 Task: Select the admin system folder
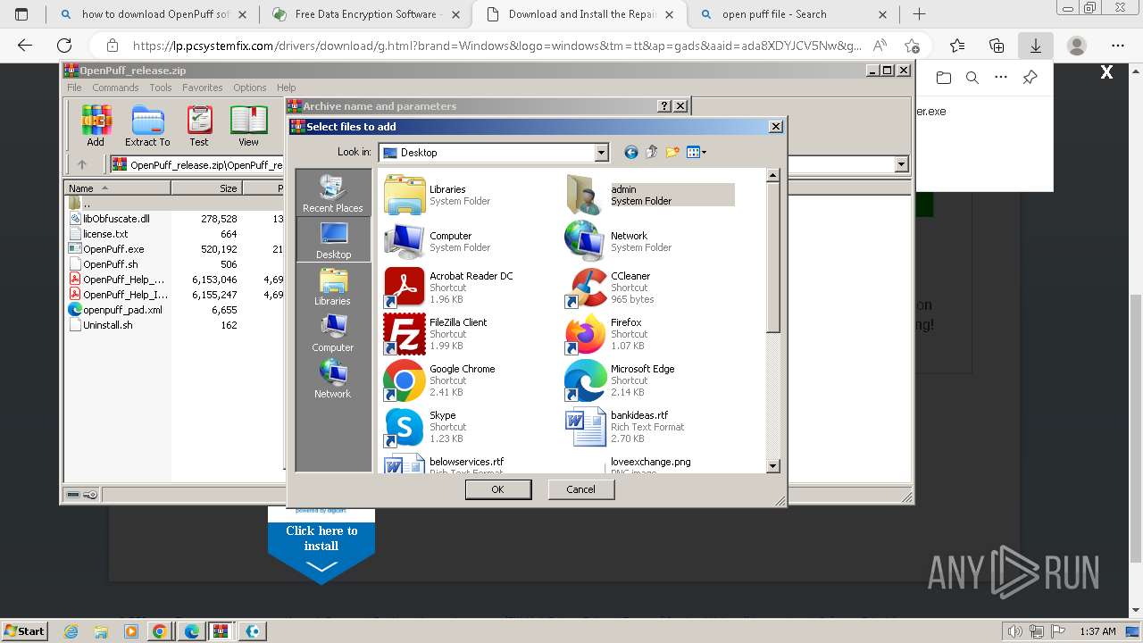tap(650, 195)
